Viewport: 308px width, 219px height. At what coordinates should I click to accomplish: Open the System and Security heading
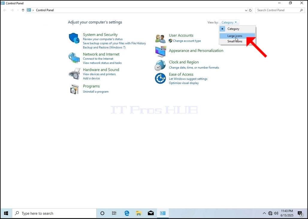pos(100,35)
